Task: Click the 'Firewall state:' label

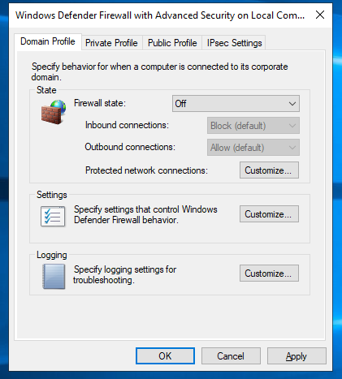Action: [x=100, y=103]
